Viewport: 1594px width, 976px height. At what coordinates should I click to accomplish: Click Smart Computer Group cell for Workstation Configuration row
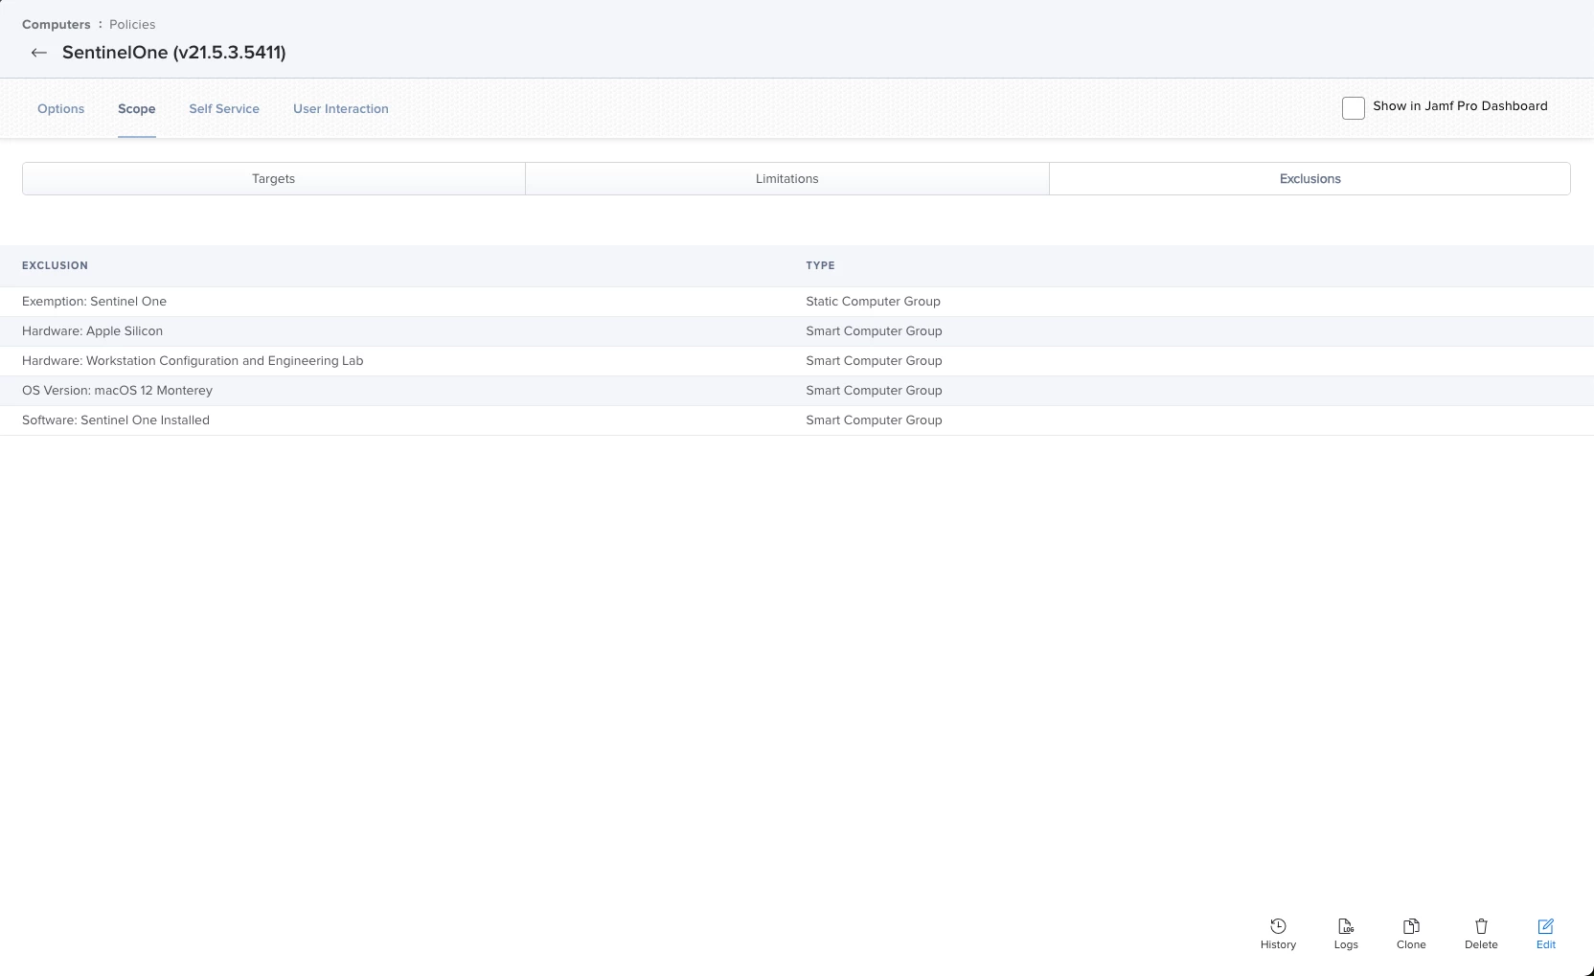coord(874,360)
